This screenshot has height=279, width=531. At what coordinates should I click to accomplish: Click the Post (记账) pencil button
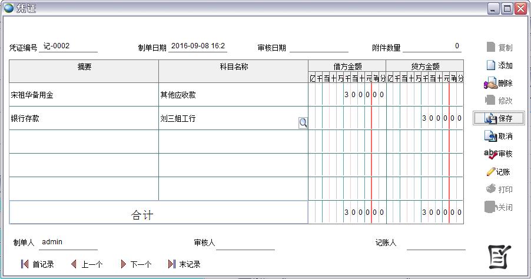click(498, 172)
